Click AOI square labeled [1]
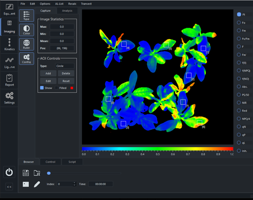This screenshot has height=200, width=253. 203,48
